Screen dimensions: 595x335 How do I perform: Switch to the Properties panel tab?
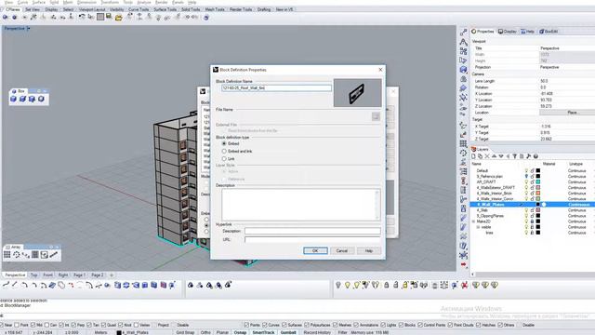[x=483, y=32]
